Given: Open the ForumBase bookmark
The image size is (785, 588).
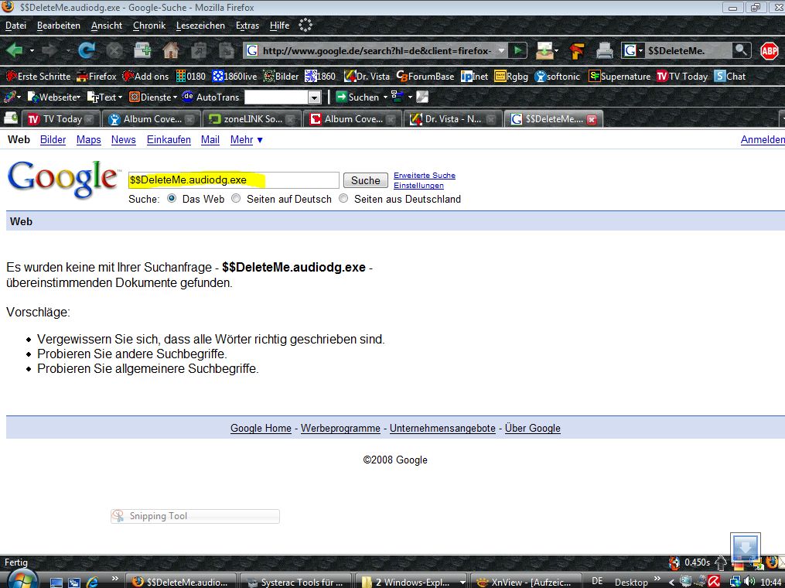Looking at the screenshot, I should pyautogui.click(x=425, y=76).
